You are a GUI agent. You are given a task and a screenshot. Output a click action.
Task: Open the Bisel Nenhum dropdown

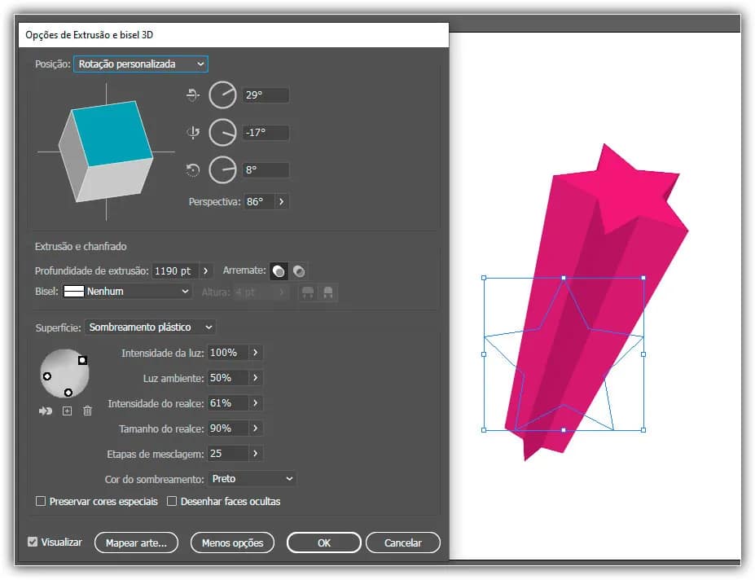pos(127,292)
